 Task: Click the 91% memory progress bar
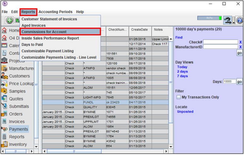pyautogui.click(x=209, y=18)
